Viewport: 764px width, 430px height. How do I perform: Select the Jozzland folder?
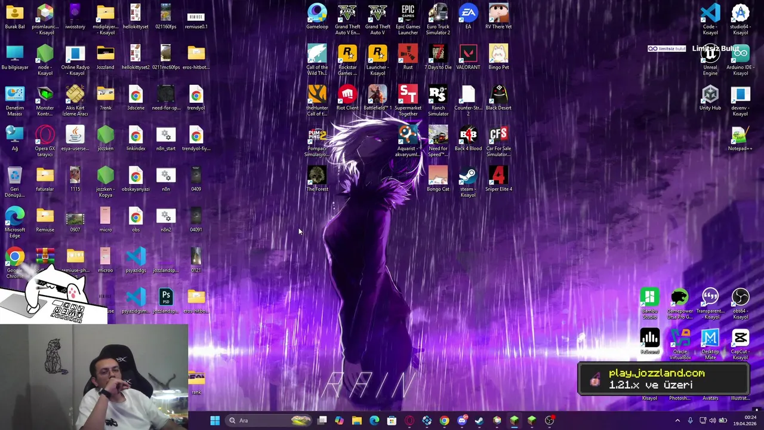(105, 57)
